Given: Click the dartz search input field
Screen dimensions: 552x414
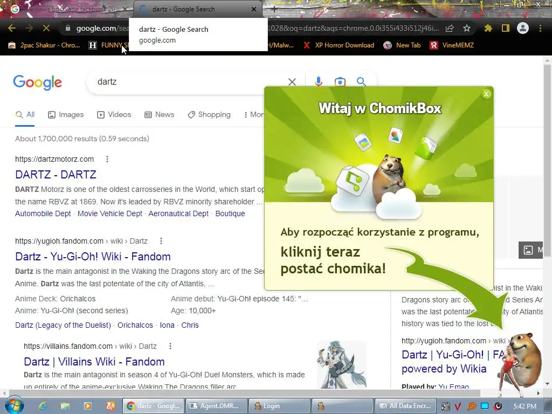Looking at the screenshot, I should tap(187, 82).
